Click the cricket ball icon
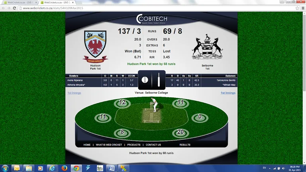This screenshot has height=172, width=306. pyautogui.click(x=145, y=80)
